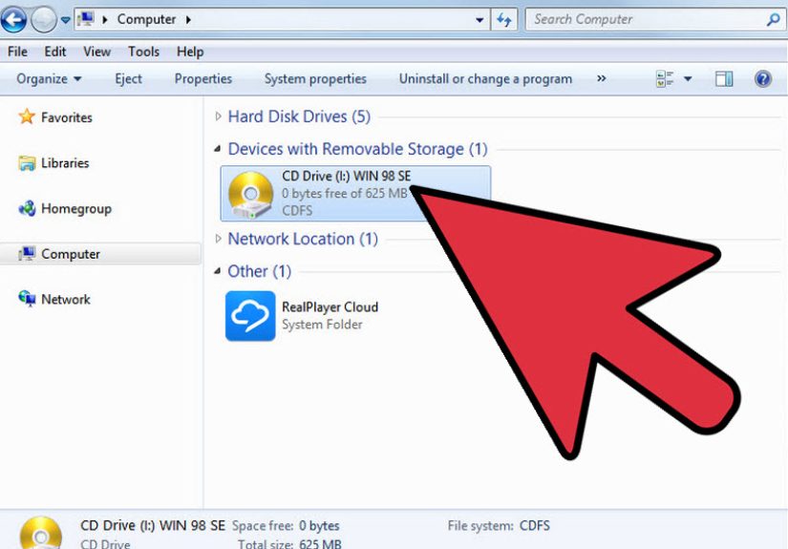
Task: Click the Network icon in sidebar
Action: tap(27, 298)
